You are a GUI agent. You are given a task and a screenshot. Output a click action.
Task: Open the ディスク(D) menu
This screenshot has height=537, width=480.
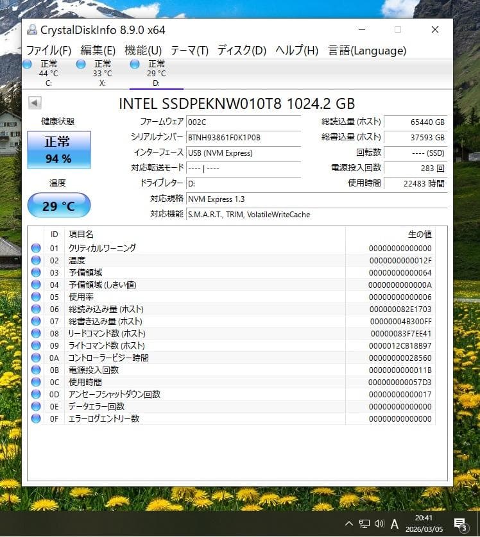tap(242, 51)
